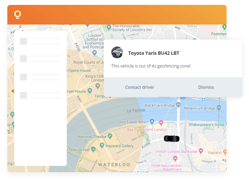Click the Toyota Yaris BU42 LBT title
Screen dimensions: 249x182
point(154,53)
